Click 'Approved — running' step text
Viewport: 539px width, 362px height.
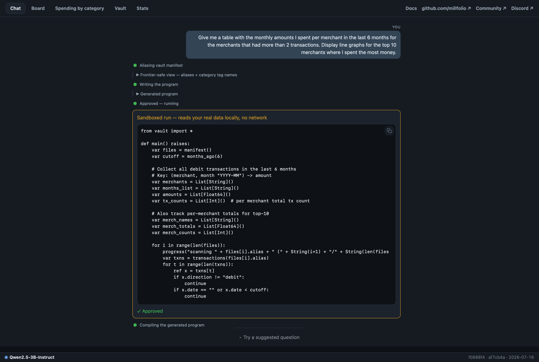[159, 104]
